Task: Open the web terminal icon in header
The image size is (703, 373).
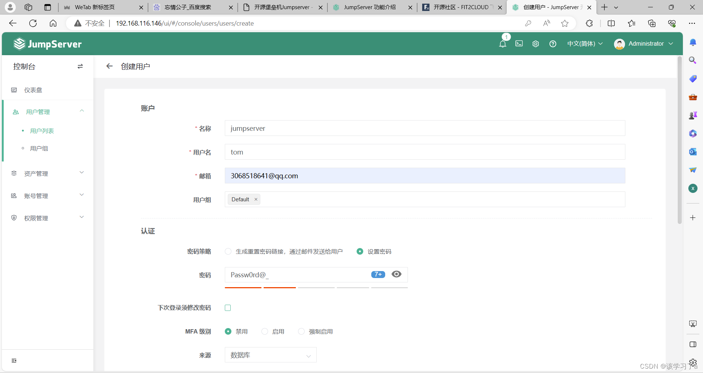Action: tap(519, 43)
